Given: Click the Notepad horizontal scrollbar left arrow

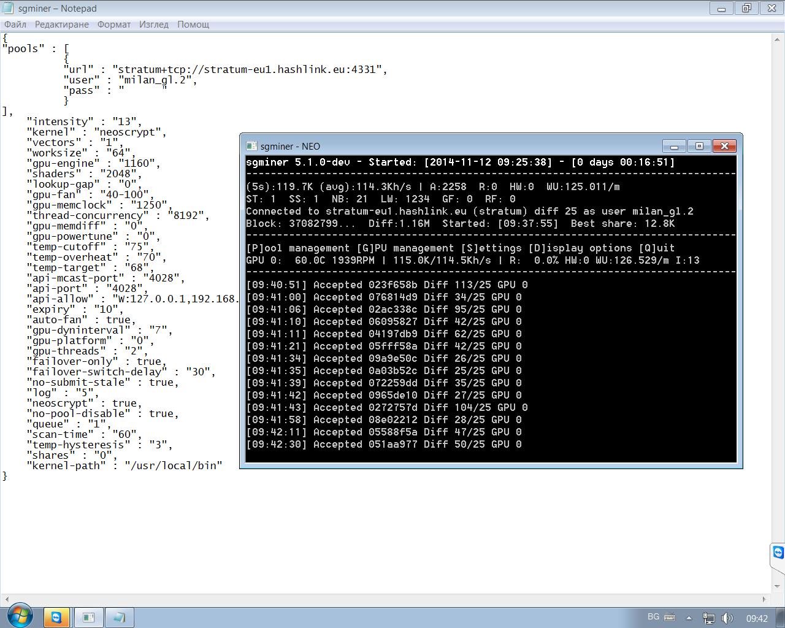Looking at the screenshot, I should (6, 599).
